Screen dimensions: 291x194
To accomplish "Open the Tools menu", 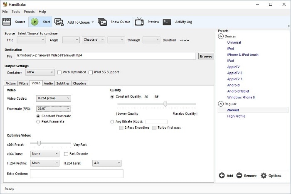I will coord(16,12).
